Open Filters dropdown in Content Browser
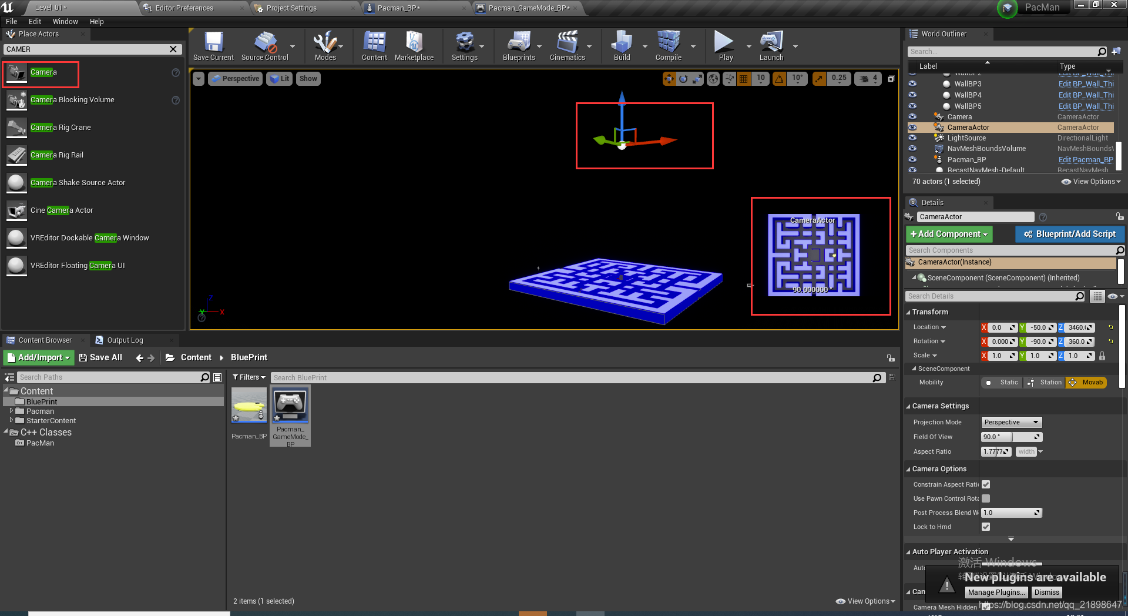This screenshot has width=1128, height=616. point(249,377)
